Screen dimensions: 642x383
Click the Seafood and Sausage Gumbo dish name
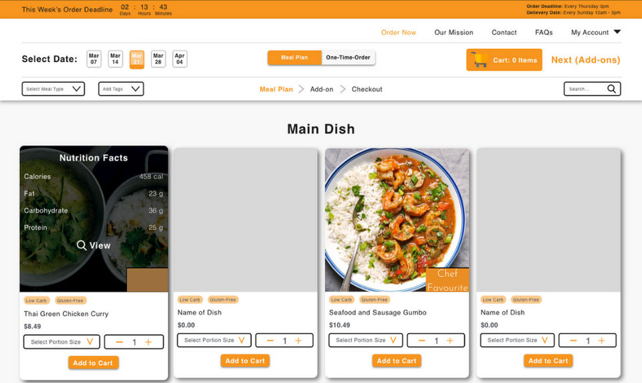point(377,312)
